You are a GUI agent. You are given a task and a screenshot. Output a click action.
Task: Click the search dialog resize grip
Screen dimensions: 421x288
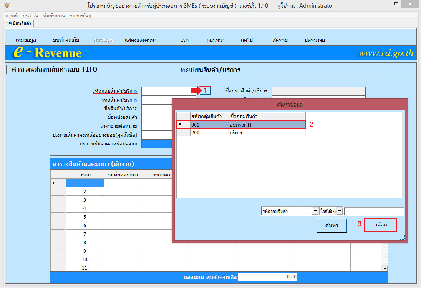(403, 238)
